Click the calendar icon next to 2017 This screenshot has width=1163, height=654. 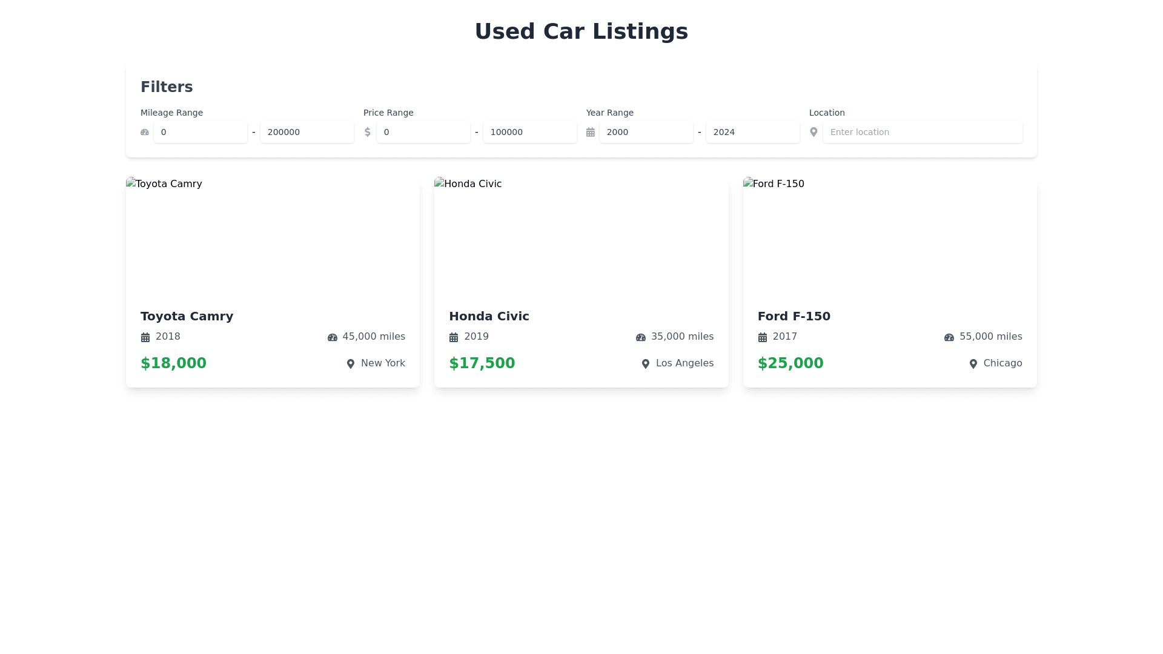(x=762, y=337)
